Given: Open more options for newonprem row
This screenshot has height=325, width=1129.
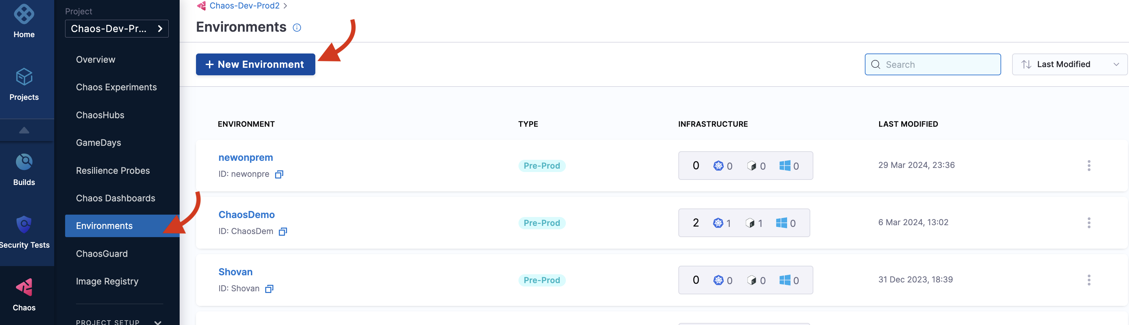Looking at the screenshot, I should [x=1089, y=166].
